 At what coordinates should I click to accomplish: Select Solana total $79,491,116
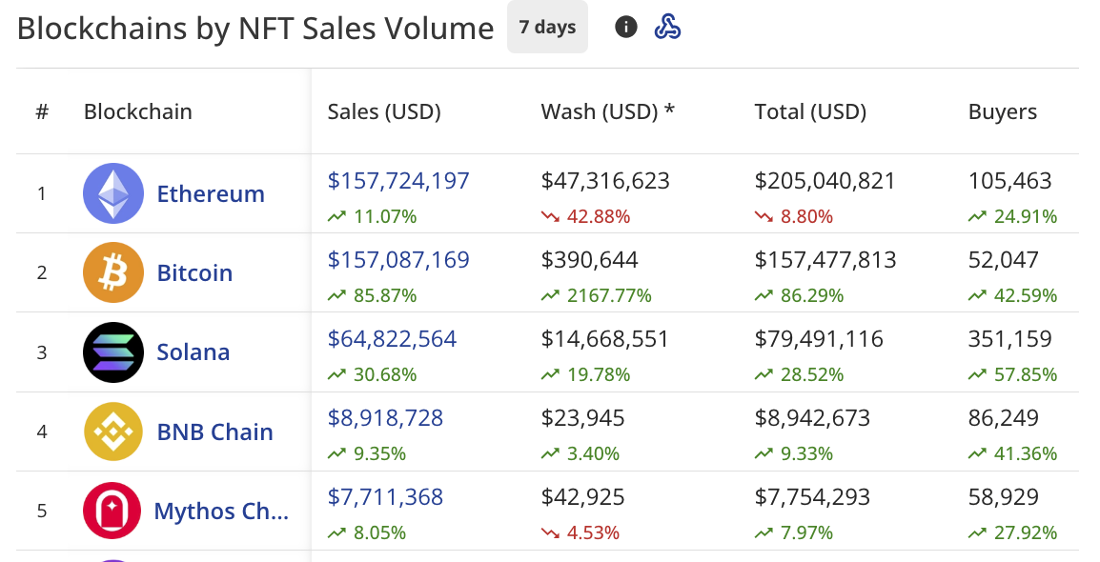(819, 339)
